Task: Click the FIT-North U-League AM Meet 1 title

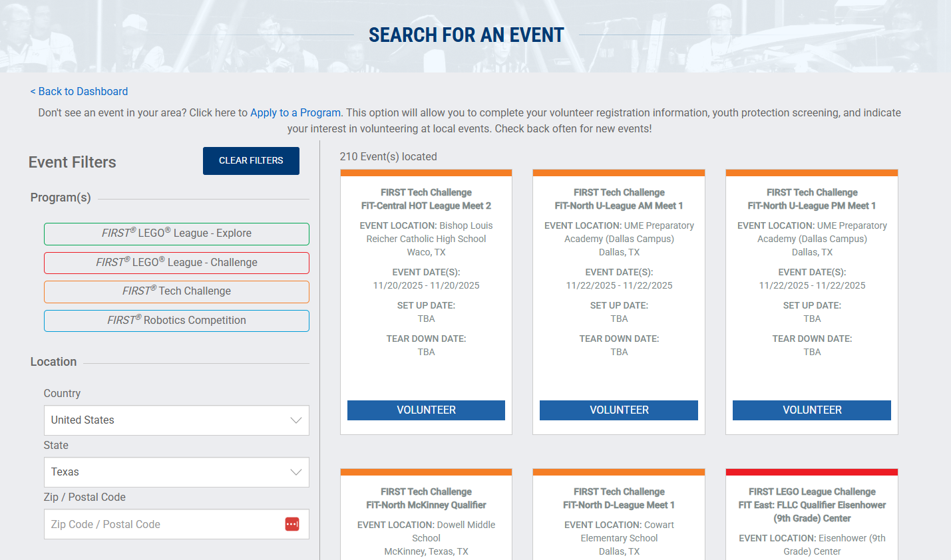Action: tap(619, 206)
